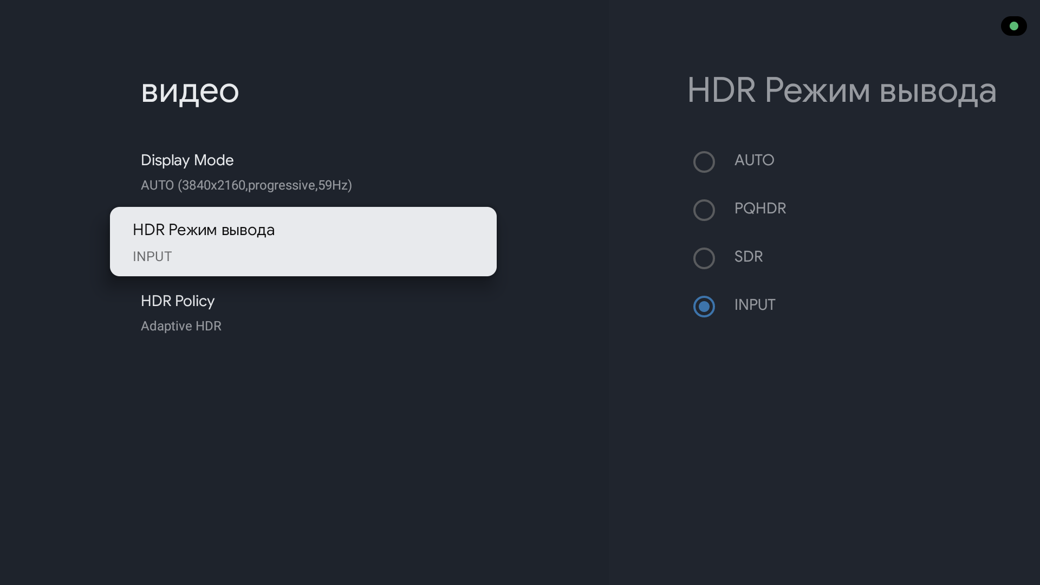Click the large HDR Режим вывода panel heading

(x=841, y=90)
